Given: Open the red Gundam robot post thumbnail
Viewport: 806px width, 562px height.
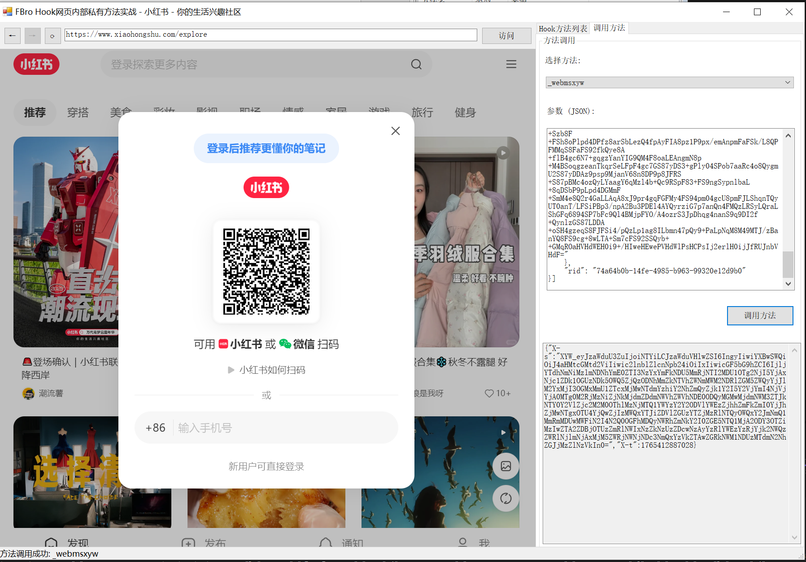Looking at the screenshot, I should pos(66,242).
